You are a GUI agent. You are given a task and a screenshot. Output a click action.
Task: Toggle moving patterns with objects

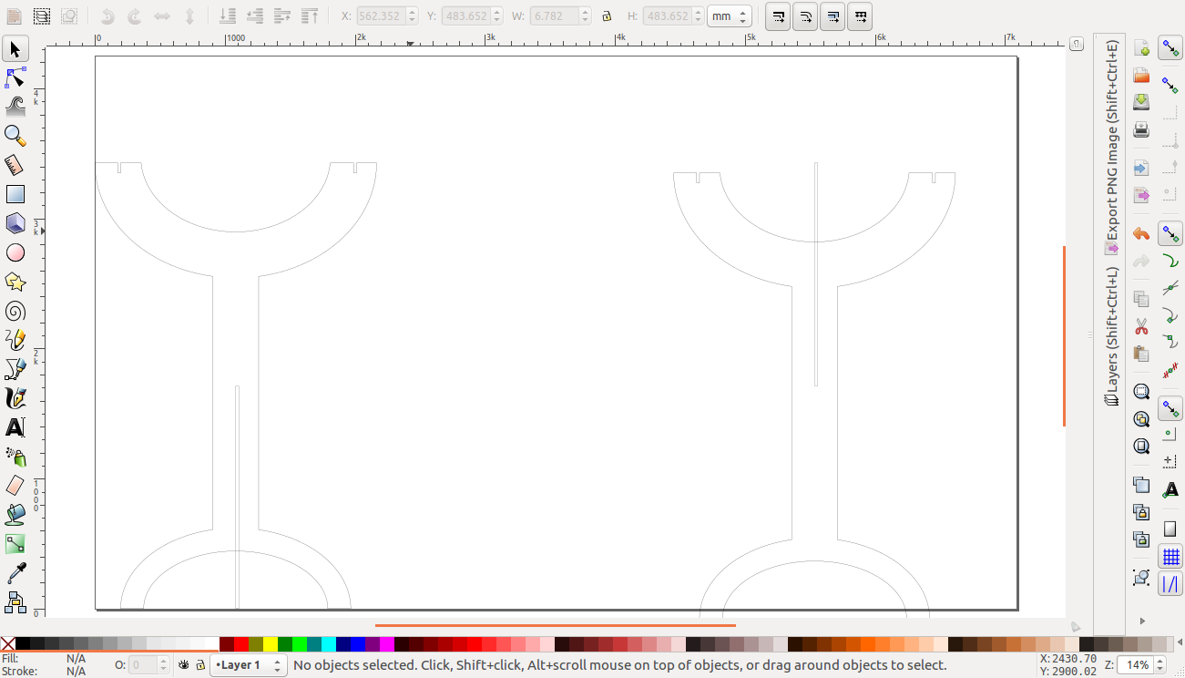click(x=860, y=16)
